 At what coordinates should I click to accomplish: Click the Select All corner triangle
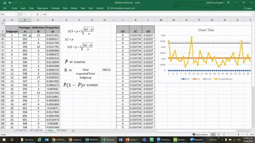tap(3, 20)
